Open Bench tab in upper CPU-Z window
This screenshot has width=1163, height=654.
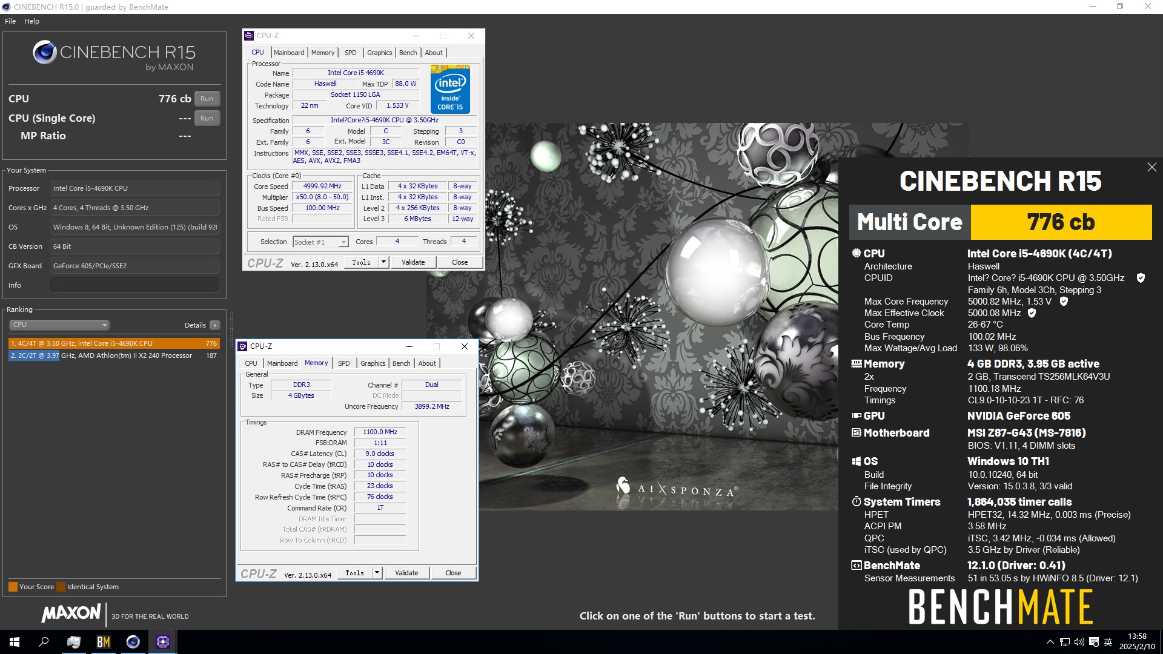(x=408, y=53)
